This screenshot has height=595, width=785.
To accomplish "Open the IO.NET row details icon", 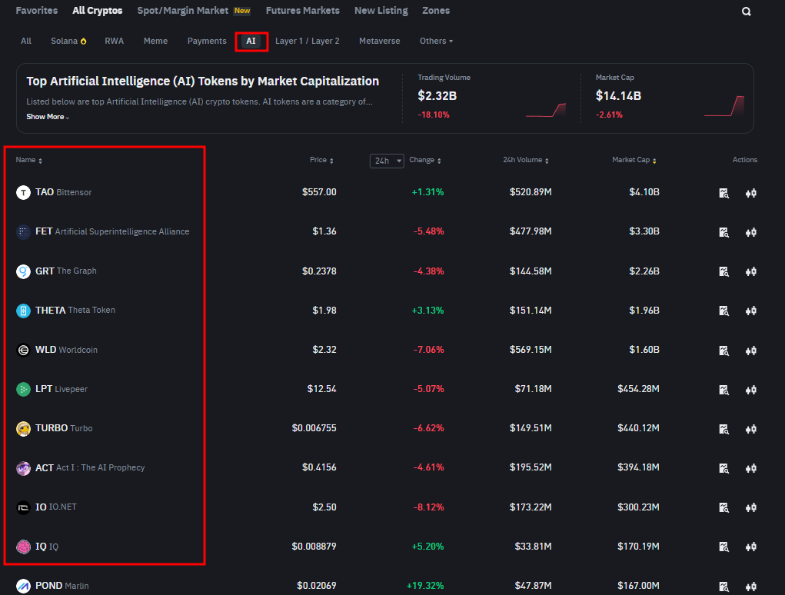I will pyautogui.click(x=724, y=507).
